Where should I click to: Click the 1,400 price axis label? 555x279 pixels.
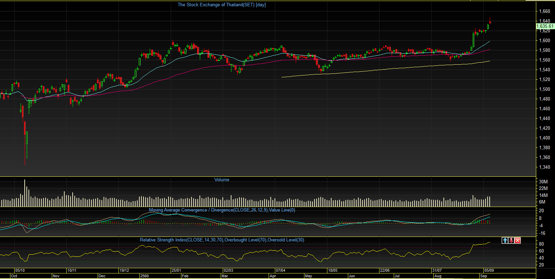point(544,138)
